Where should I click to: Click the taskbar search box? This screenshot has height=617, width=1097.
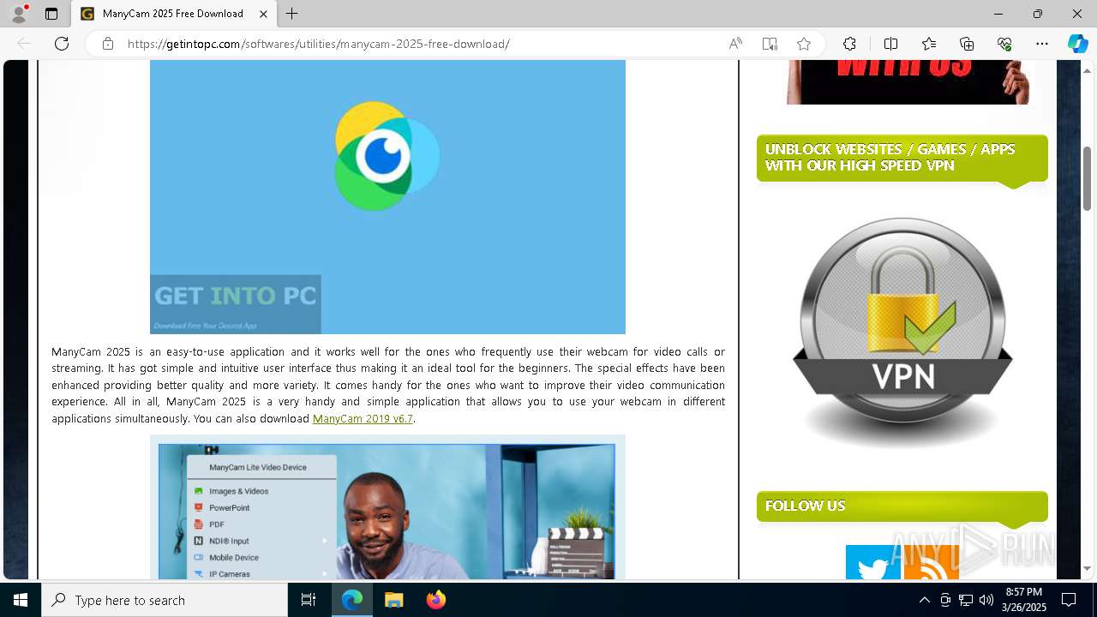point(165,600)
